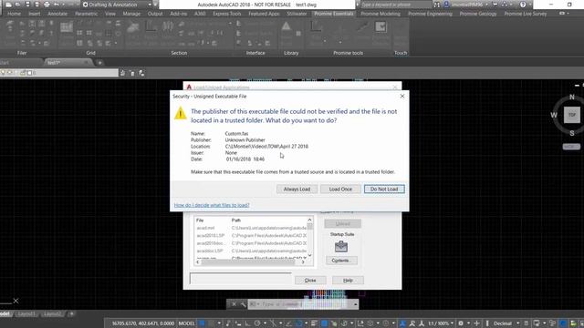
Task: Click the third layer tool icon next to layer dropdown
Action: coord(141,73)
